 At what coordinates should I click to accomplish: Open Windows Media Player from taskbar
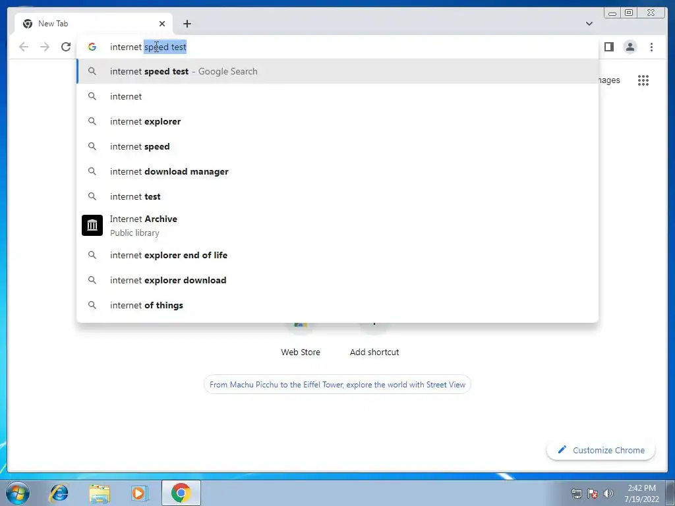click(139, 493)
